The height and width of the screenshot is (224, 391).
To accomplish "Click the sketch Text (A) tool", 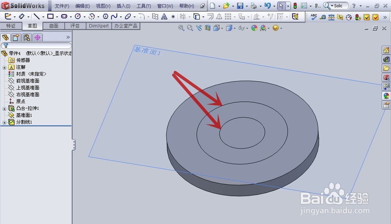I will point(164,17).
